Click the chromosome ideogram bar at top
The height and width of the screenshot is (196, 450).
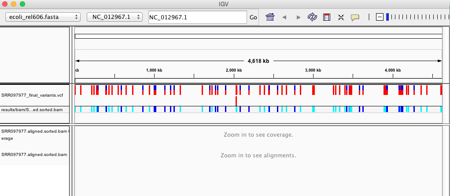pos(258,36)
